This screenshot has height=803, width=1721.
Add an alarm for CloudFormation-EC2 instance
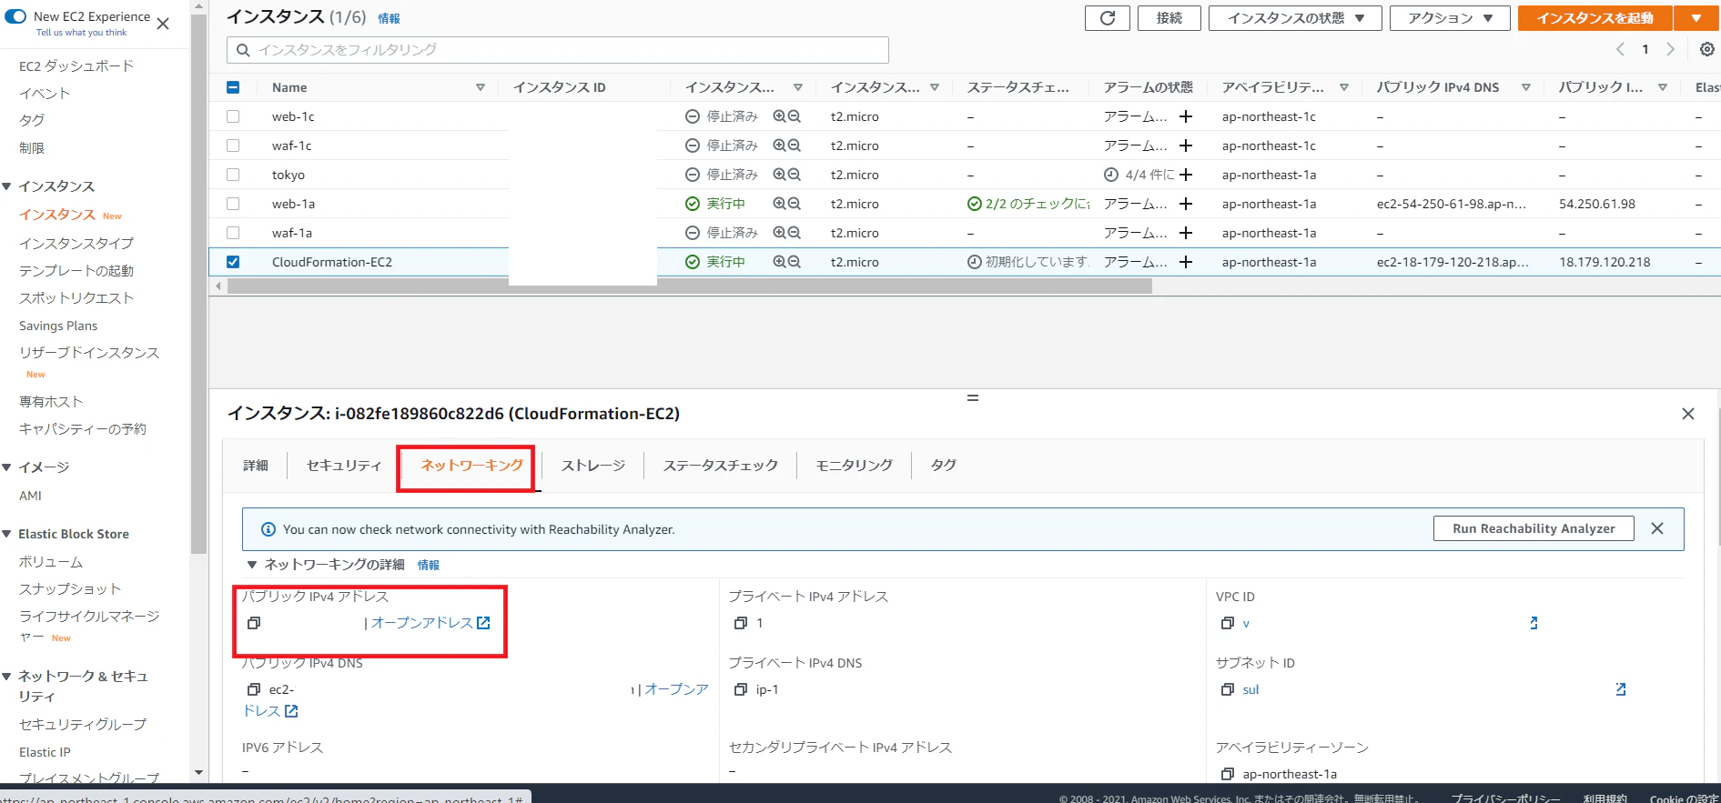pyautogui.click(x=1186, y=262)
